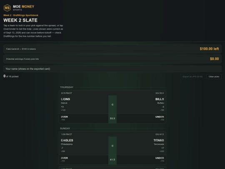Click the @ symbol between Lions and Bills
The image size is (225, 169).
(112, 105)
